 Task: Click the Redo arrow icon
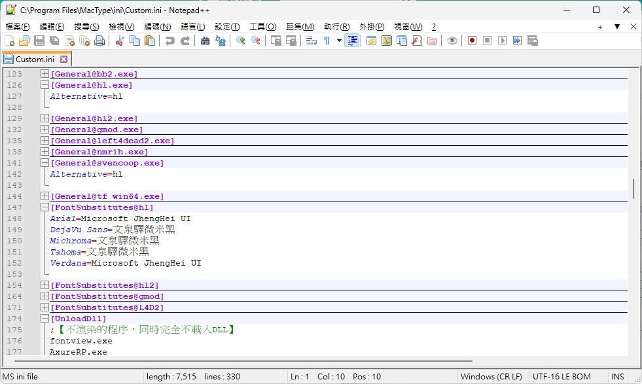click(x=185, y=41)
